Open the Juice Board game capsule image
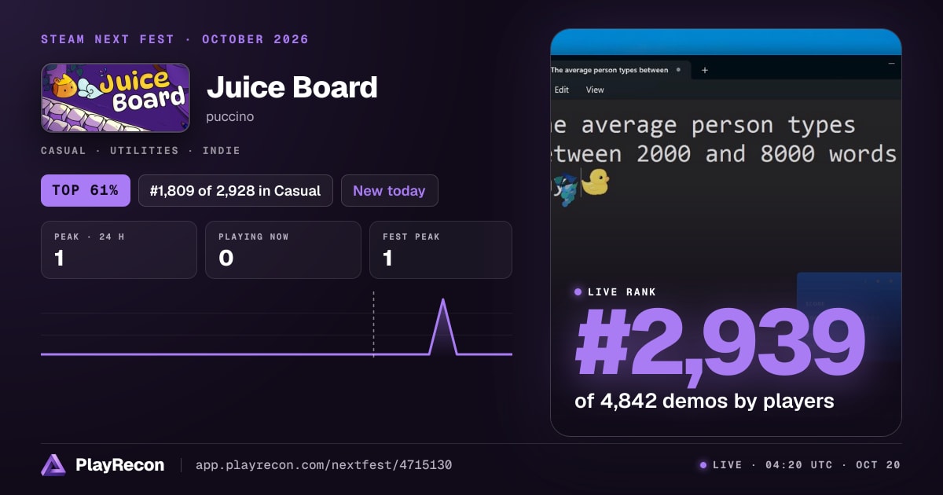Screen dimensions: 943x495 [x=116, y=97]
